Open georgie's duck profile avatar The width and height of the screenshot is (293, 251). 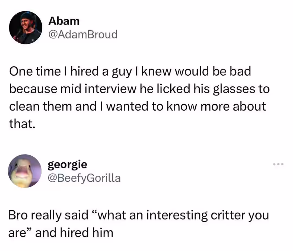(x=25, y=171)
